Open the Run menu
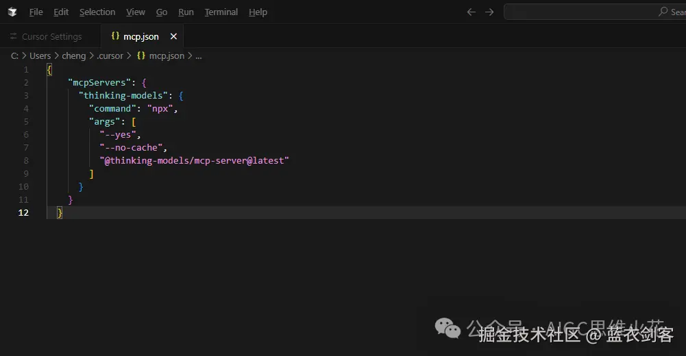This screenshot has width=686, height=356. pos(186,12)
